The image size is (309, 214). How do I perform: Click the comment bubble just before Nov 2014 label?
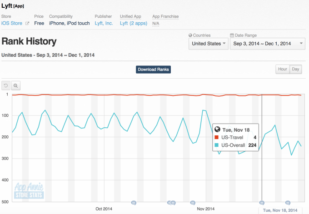click(x=193, y=203)
